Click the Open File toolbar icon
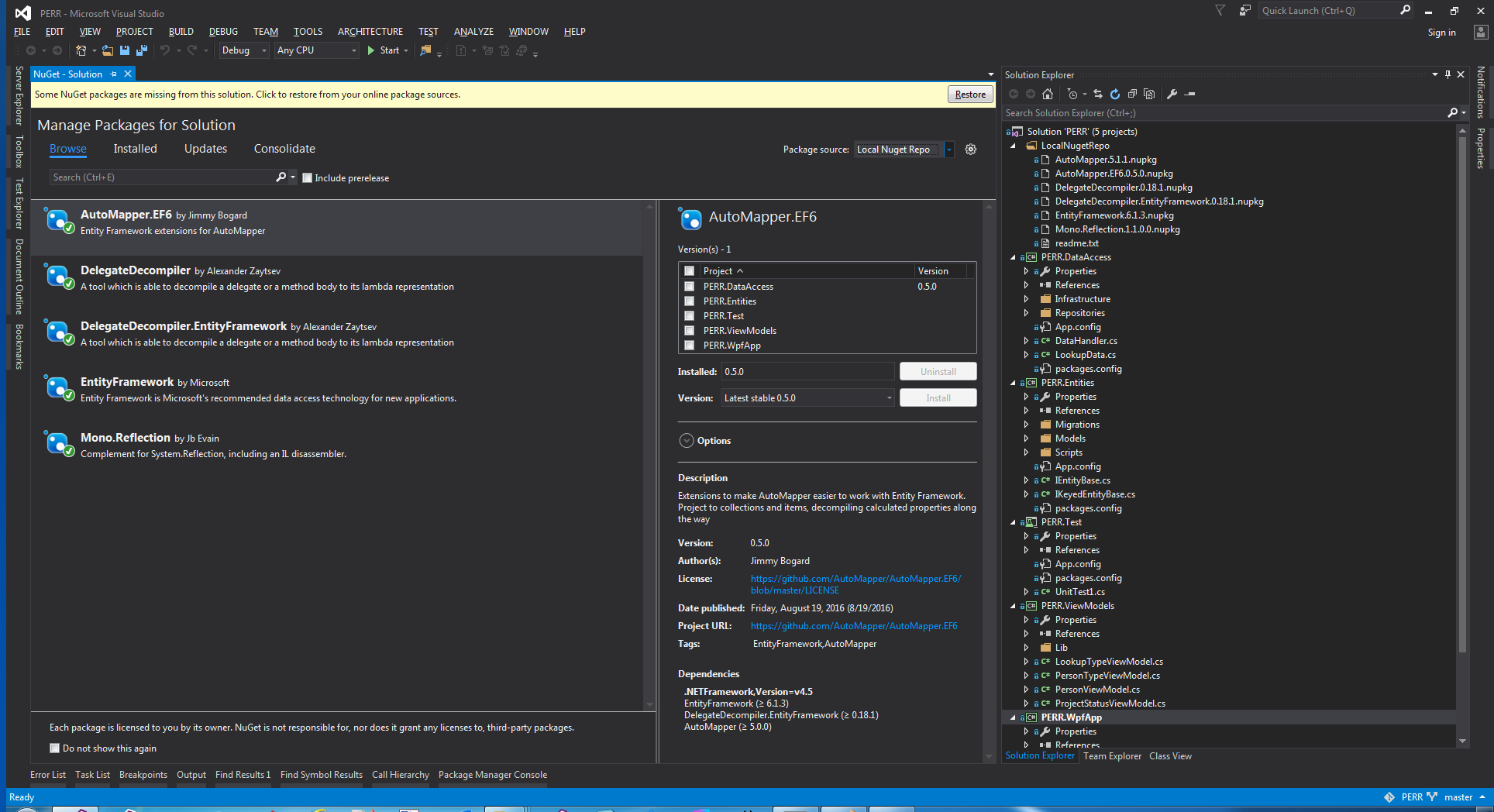 pyautogui.click(x=108, y=50)
